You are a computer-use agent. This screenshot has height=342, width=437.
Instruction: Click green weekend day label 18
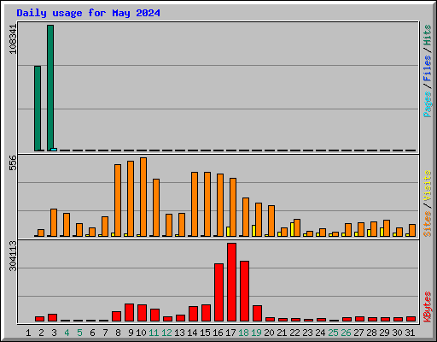[x=243, y=333]
